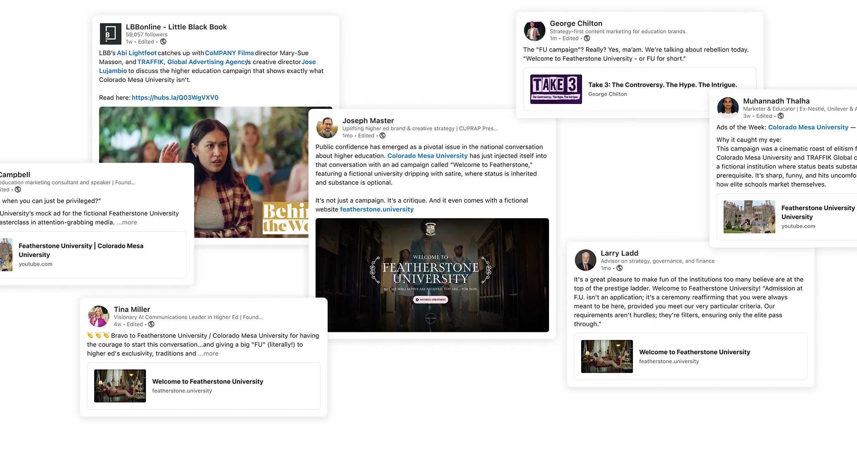Open the Jose Lujambio mention link
The image size is (857, 464).
pyautogui.click(x=308, y=62)
